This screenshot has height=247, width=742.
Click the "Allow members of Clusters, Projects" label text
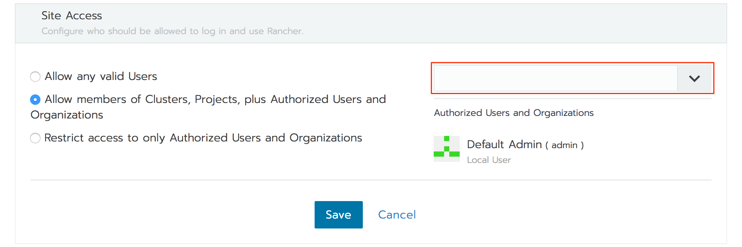click(215, 100)
